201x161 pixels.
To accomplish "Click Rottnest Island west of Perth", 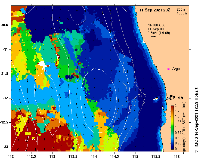I will click(156, 99).
